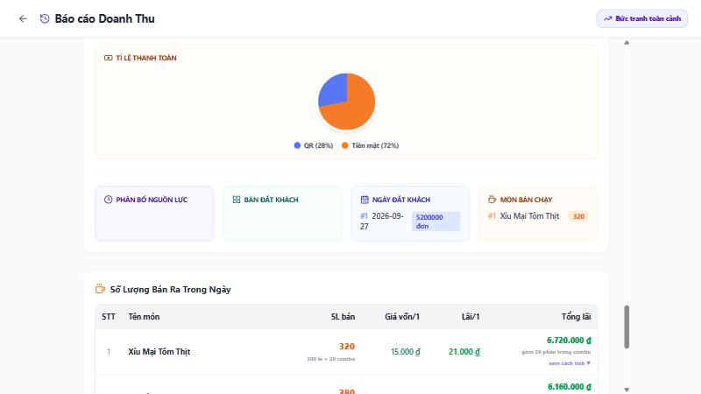Click the 5200000 đơn badge

(x=435, y=222)
